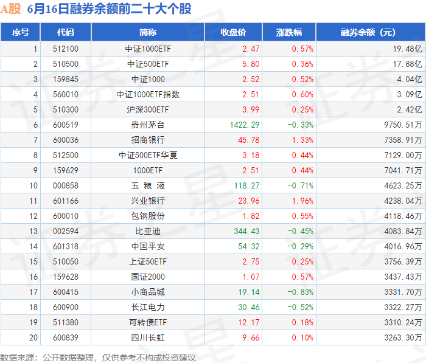Click closing price 30.46
The height and width of the screenshot is (363, 426).
coord(248,307)
